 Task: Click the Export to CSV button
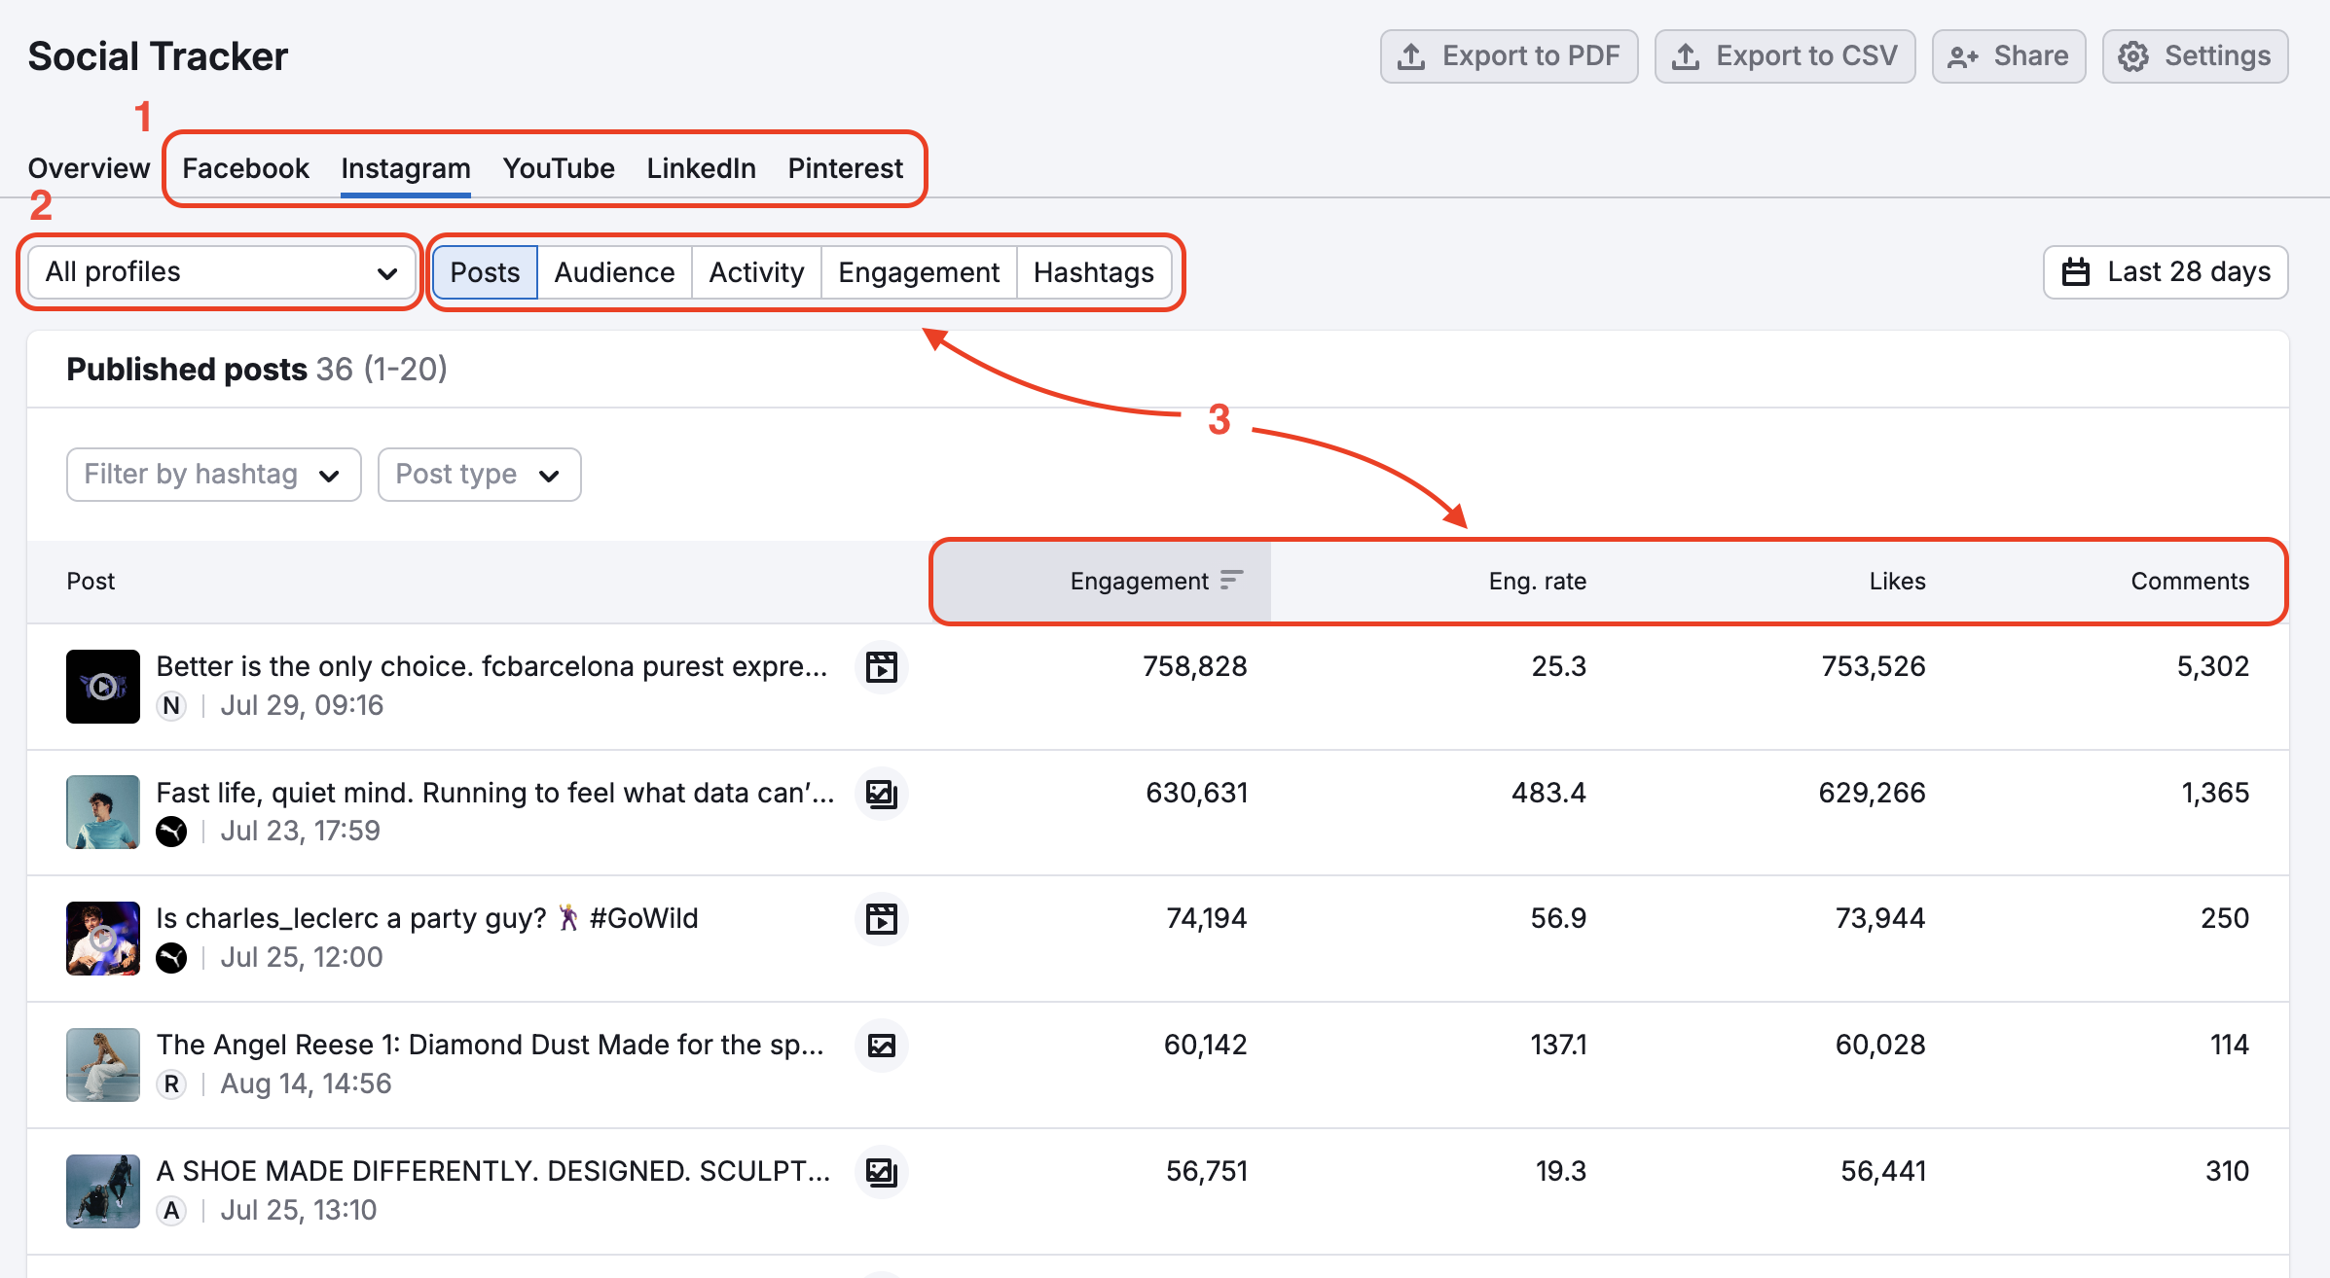1785,55
